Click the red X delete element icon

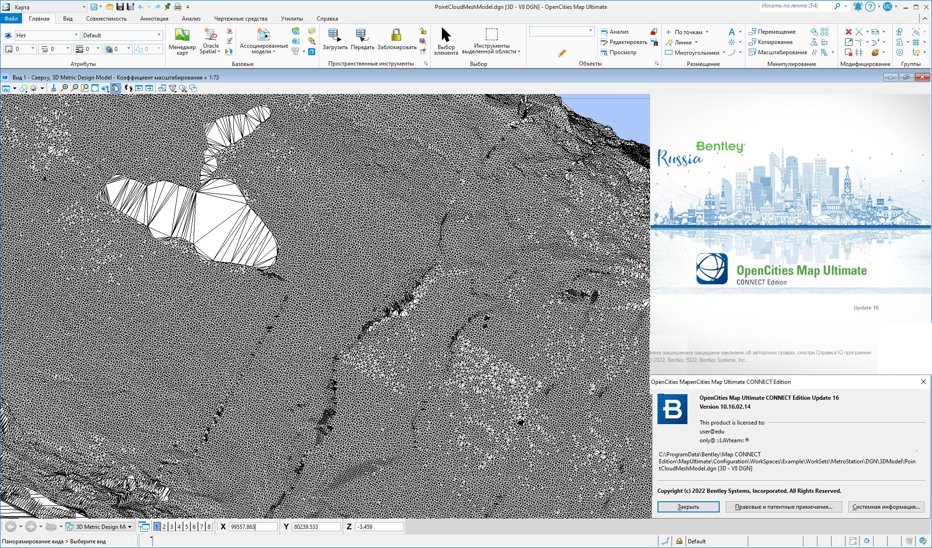848,32
